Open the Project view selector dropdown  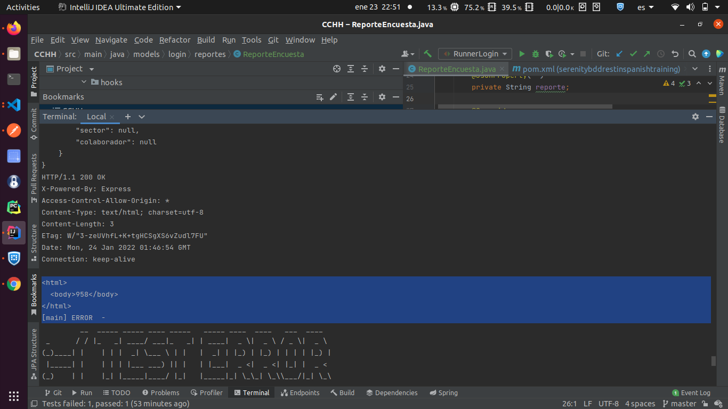coord(91,69)
